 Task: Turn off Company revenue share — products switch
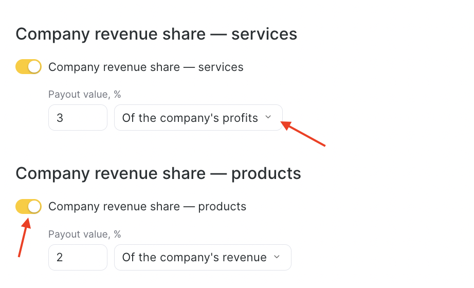28,207
